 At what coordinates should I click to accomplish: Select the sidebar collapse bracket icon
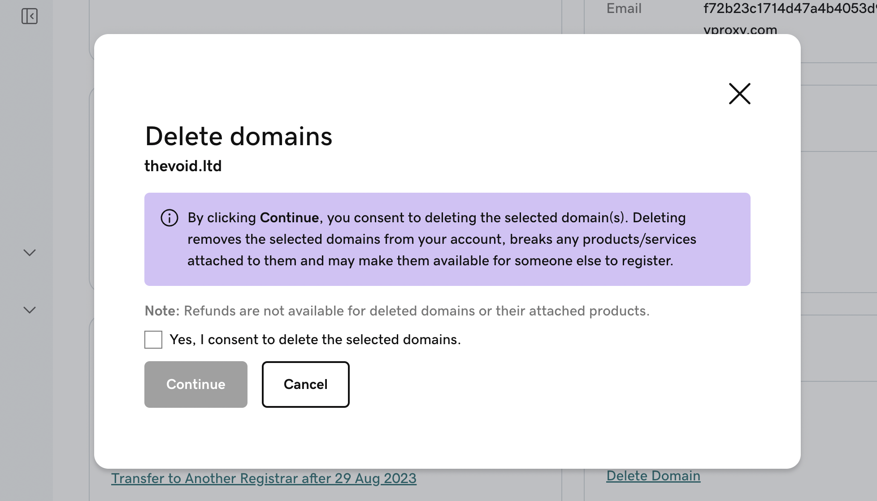(x=30, y=16)
